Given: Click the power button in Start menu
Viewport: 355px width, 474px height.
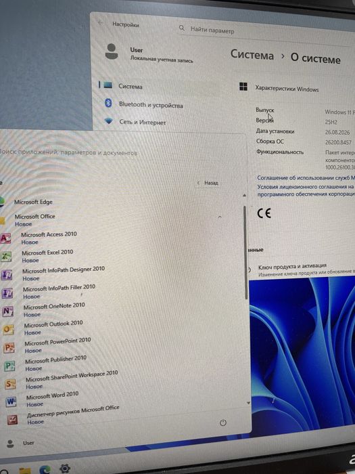Looking at the screenshot, I should (222, 423).
